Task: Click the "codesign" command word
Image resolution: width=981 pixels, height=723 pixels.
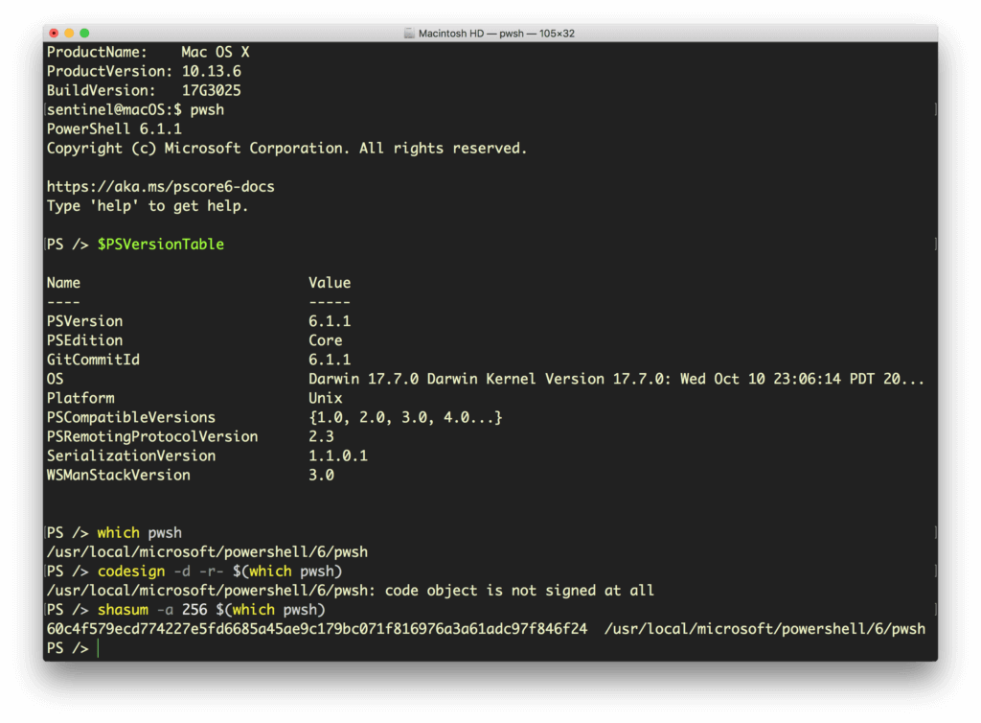Action: (x=130, y=571)
